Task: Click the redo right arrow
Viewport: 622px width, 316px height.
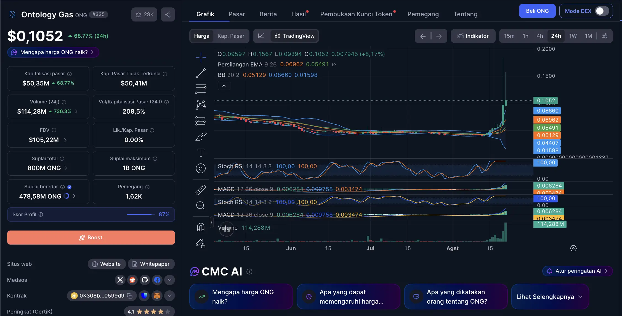Action: [439, 36]
